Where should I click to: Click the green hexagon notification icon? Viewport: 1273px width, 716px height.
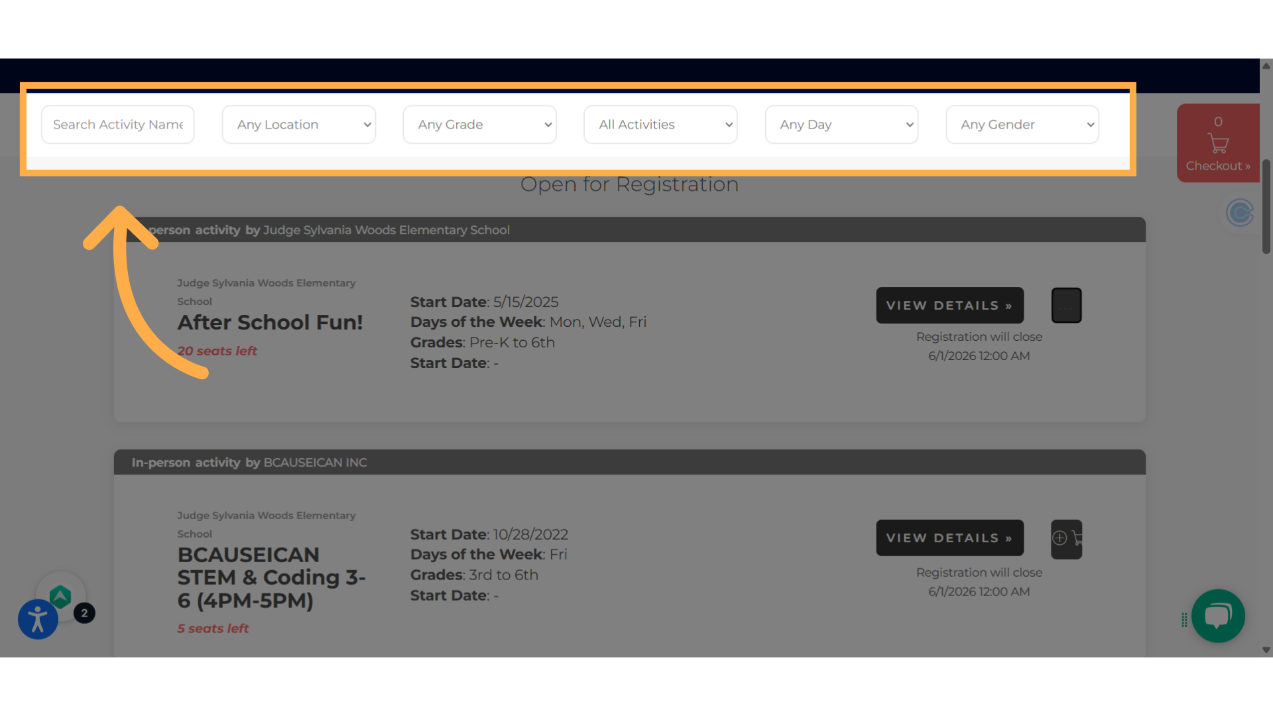pyautogui.click(x=60, y=596)
